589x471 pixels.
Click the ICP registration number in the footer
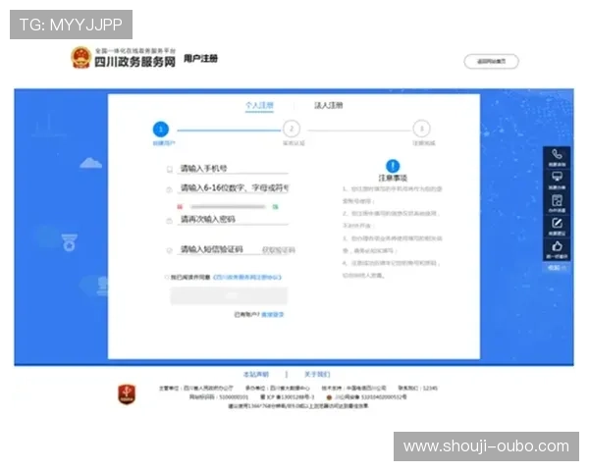(287, 397)
